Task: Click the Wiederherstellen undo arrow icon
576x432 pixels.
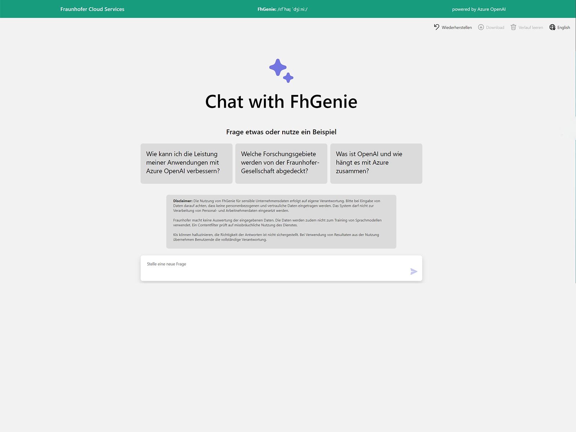Action: click(437, 27)
